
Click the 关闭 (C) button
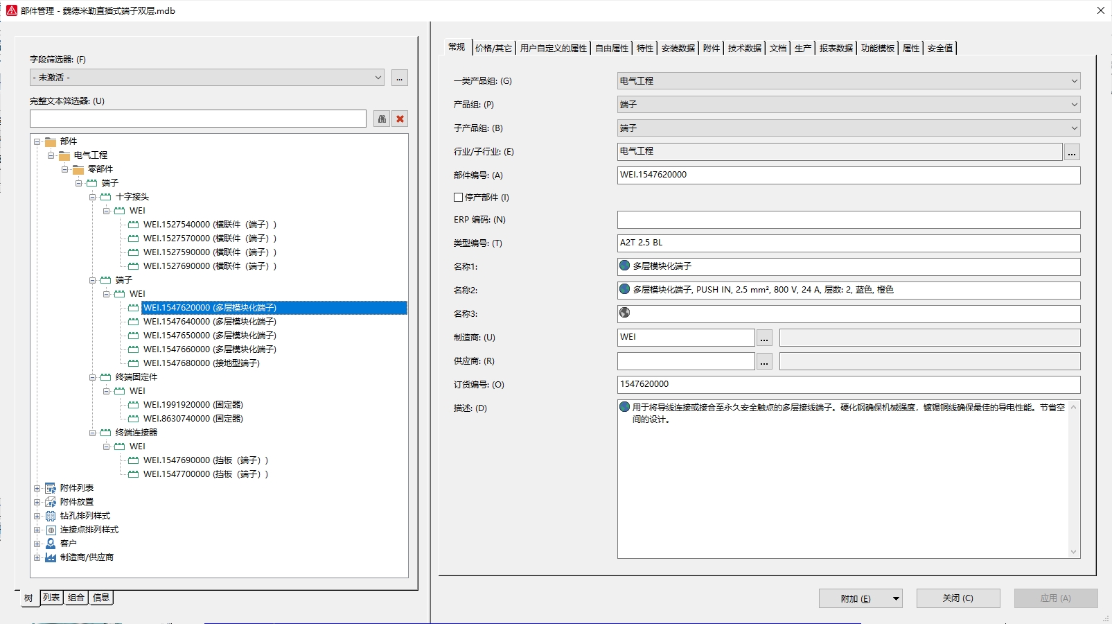pyautogui.click(x=957, y=598)
